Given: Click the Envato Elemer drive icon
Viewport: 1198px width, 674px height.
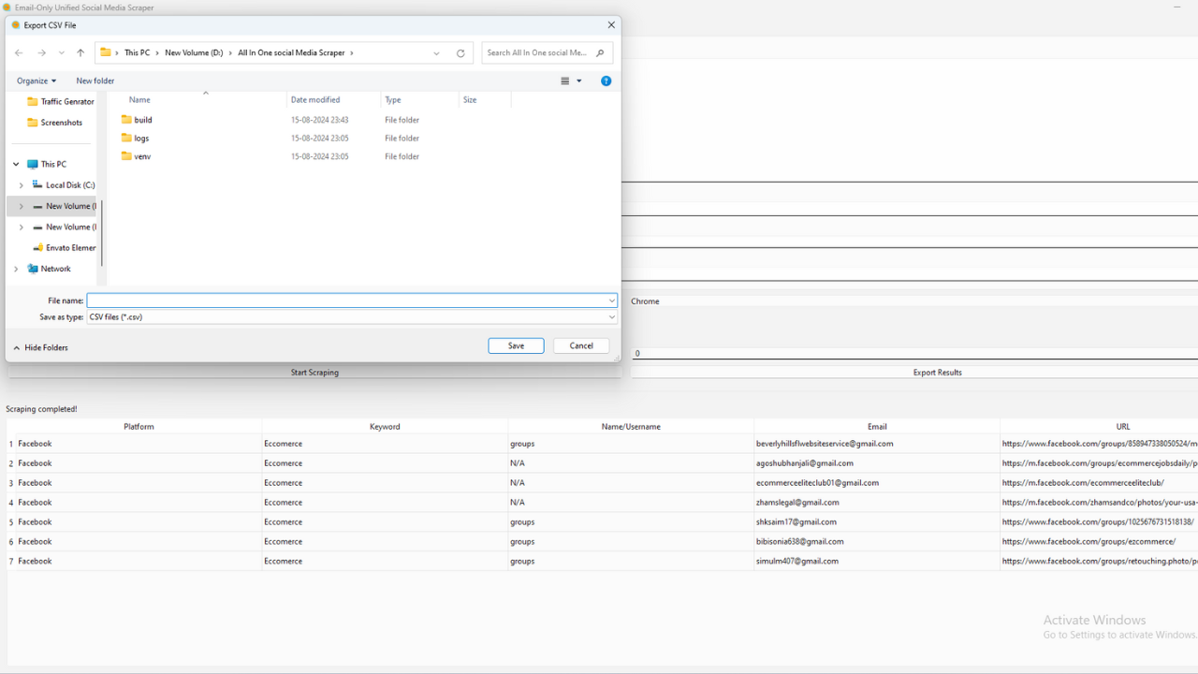Looking at the screenshot, I should (x=39, y=247).
